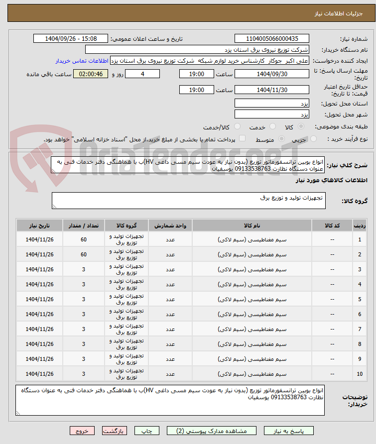The image size is (376, 444).
Task: Click the goods group cell in row 4
Action: [126, 284]
